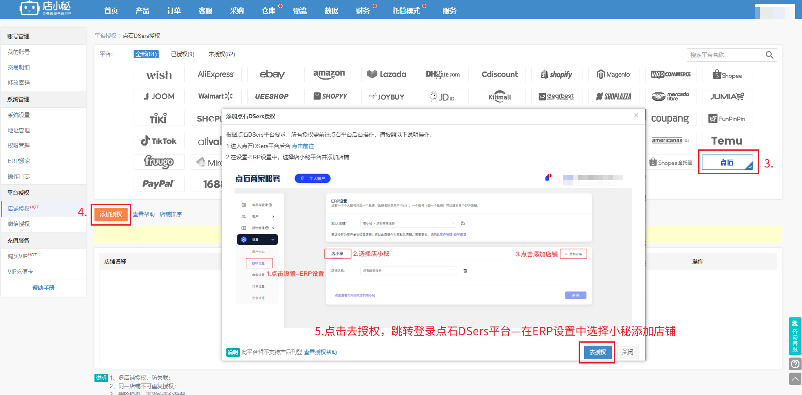Open 交易明细 in the sidebar
802x395 pixels.
19,67
